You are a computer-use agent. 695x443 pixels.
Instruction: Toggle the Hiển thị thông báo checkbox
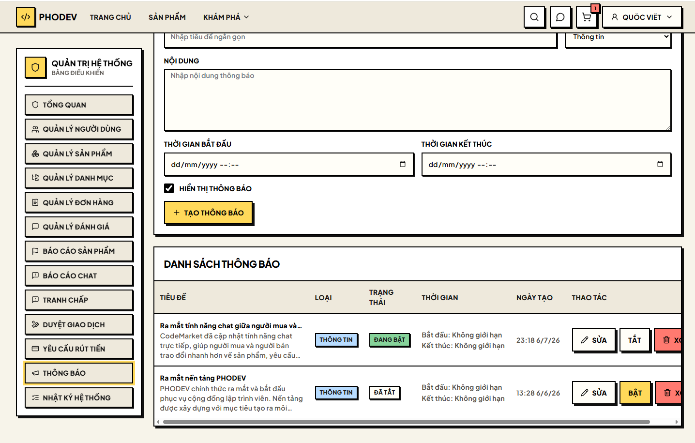click(x=169, y=188)
